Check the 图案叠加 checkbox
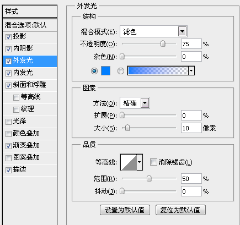This screenshot has width=240, height=225. point(8,158)
